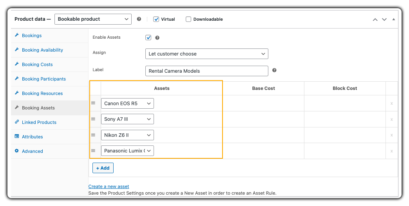Remove the Panasonic Lumix asset row
The image size is (409, 206).
click(x=391, y=151)
